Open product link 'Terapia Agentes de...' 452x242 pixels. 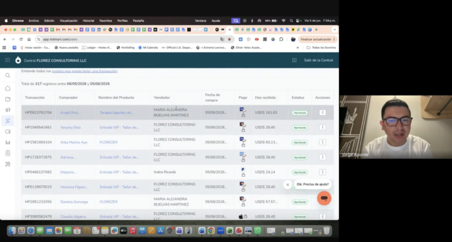(x=117, y=113)
